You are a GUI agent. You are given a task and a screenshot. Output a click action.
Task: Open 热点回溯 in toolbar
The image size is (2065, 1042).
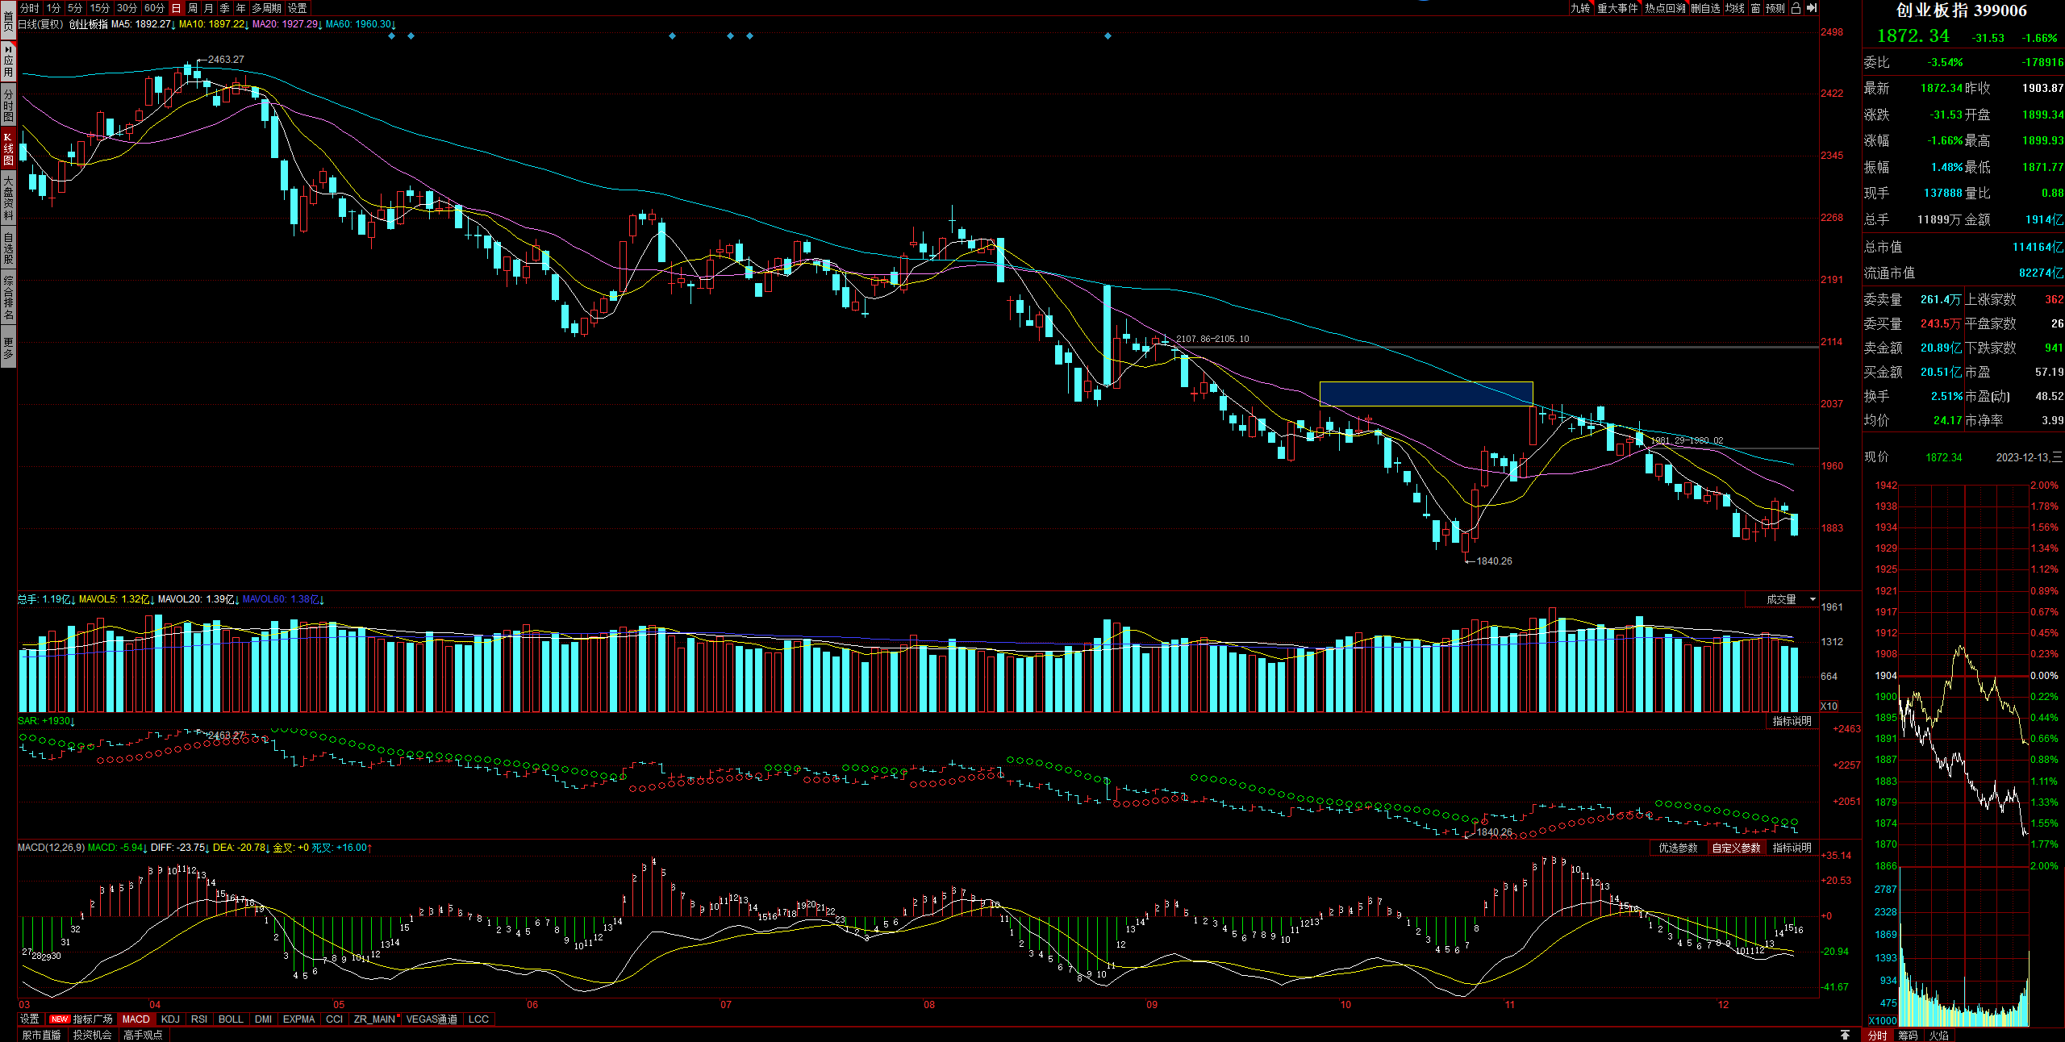pyautogui.click(x=1665, y=8)
